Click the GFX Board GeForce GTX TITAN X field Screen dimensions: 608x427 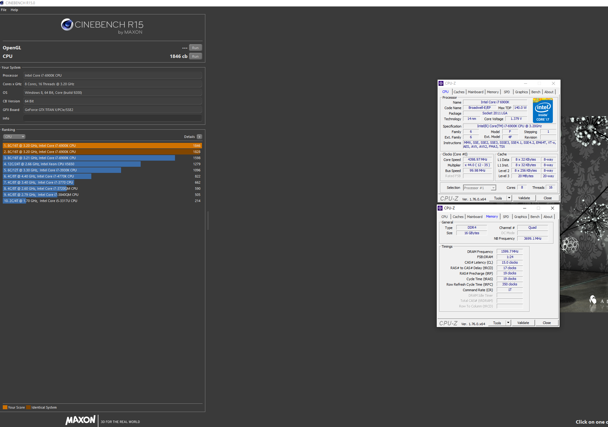112,110
